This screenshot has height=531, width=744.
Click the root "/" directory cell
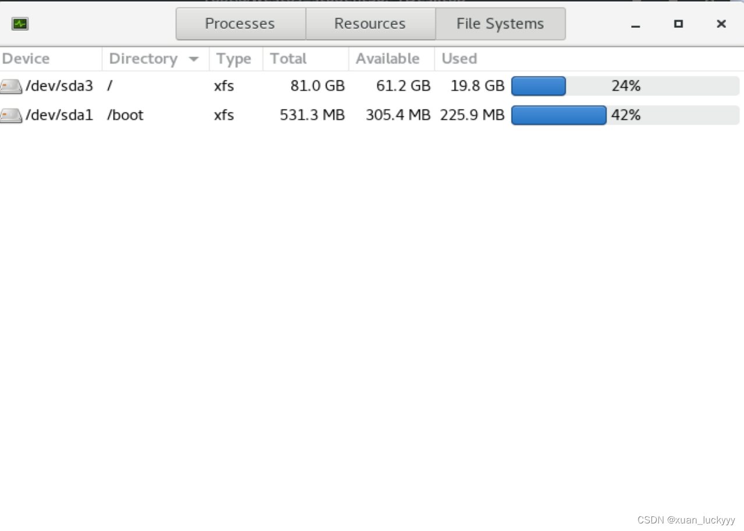[109, 86]
